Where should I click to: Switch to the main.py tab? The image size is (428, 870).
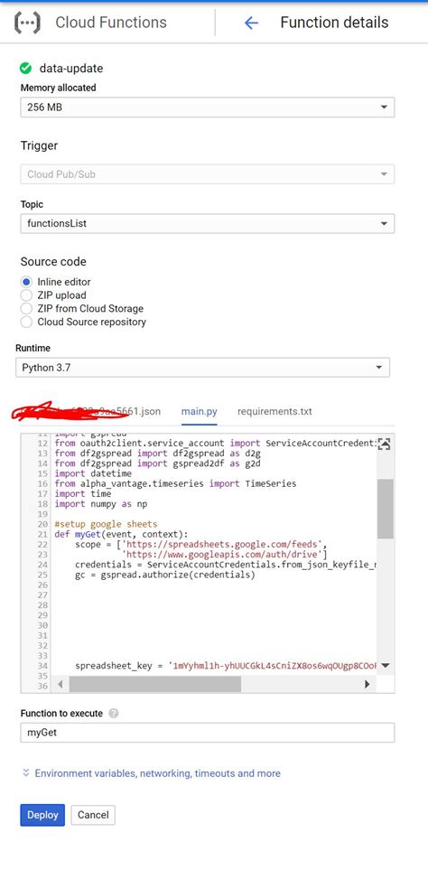tap(199, 411)
